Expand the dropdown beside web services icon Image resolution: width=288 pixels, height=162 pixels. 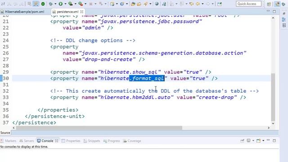(x=127, y=4)
